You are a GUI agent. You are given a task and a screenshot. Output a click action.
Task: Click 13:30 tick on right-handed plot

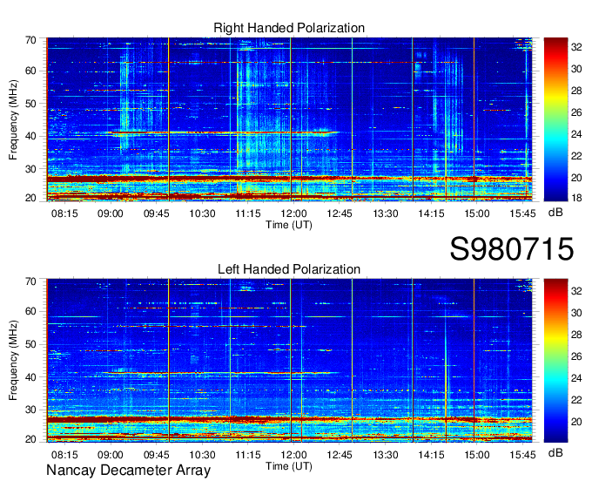[x=386, y=213]
